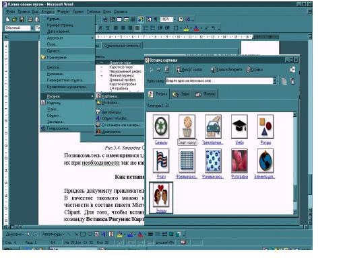This screenshot has height=258, width=345.
Task: Click the Open folder icon in toolbar
Action: [x=15, y=19]
